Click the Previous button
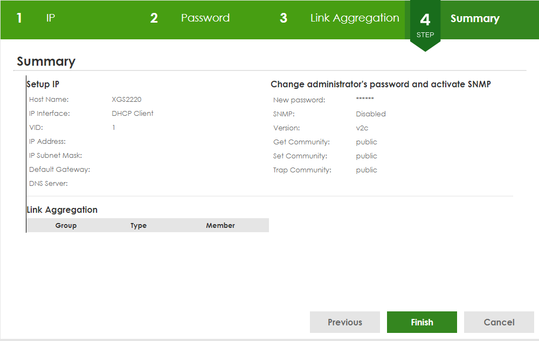This screenshot has width=539, height=341. (x=345, y=322)
